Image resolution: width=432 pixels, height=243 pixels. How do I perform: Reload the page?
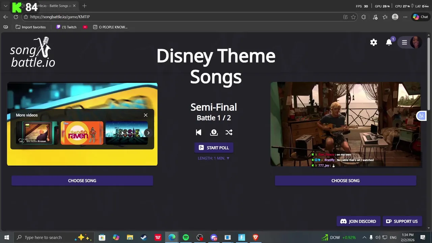pyautogui.click(x=16, y=17)
